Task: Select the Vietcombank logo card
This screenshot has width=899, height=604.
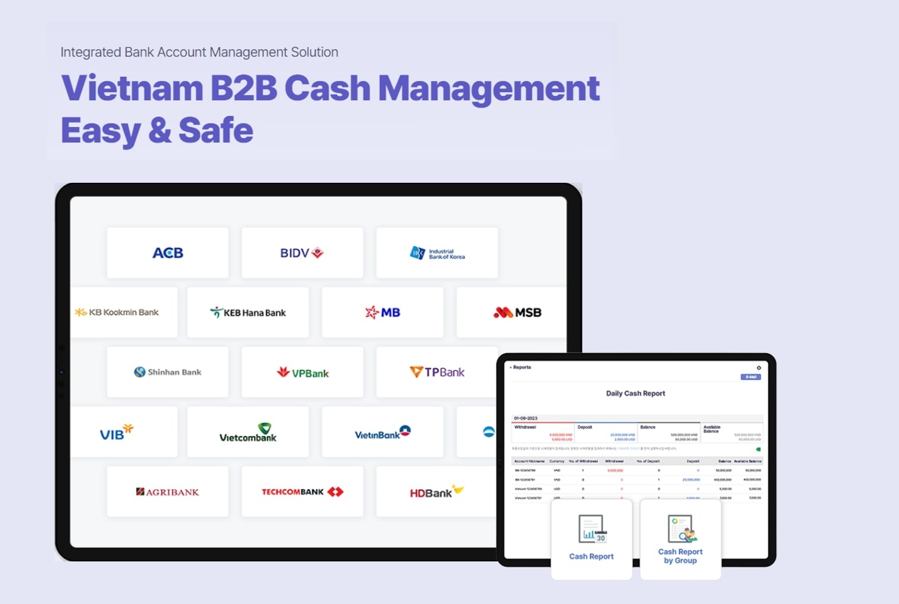Action: 248,432
